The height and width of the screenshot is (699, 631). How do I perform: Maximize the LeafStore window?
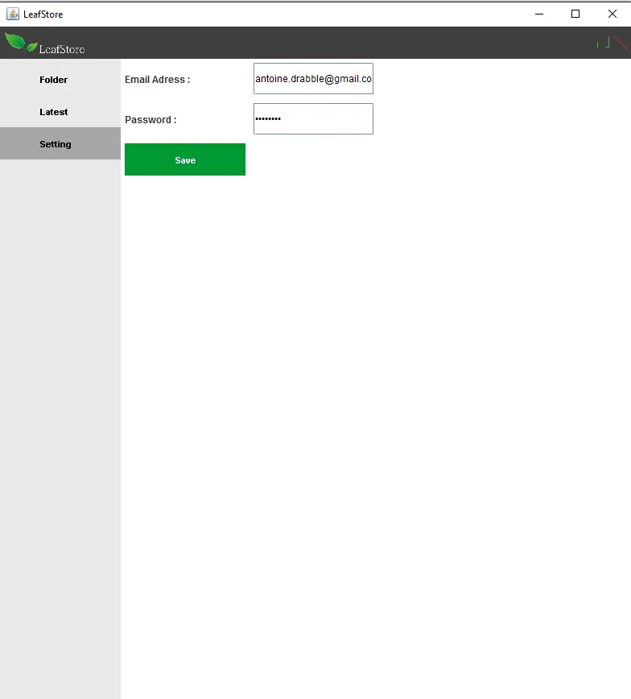coord(575,14)
